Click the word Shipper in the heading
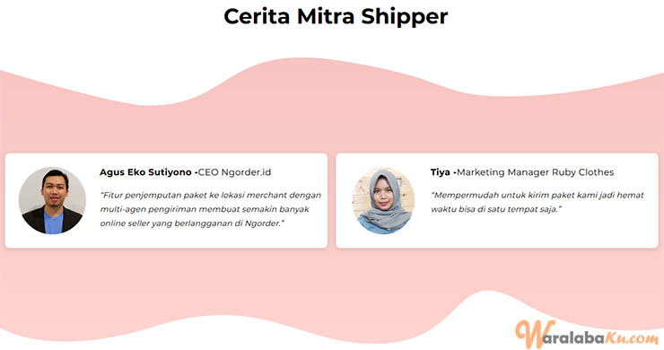Image resolution: width=664 pixels, height=350 pixels. (x=405, y=18)
